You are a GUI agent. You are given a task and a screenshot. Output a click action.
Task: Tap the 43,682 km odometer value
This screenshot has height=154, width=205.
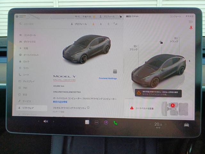59,86
